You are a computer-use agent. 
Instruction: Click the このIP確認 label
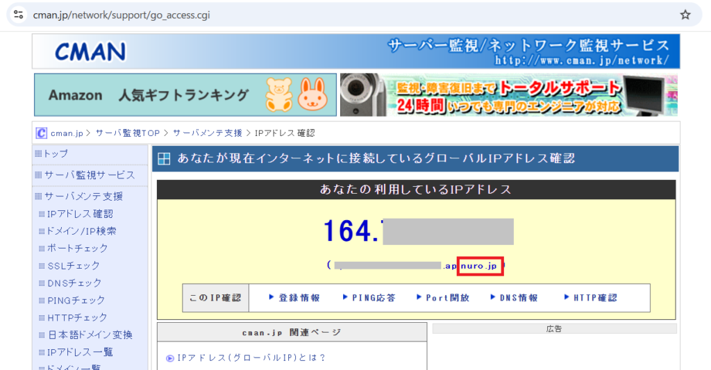(215, 298)
